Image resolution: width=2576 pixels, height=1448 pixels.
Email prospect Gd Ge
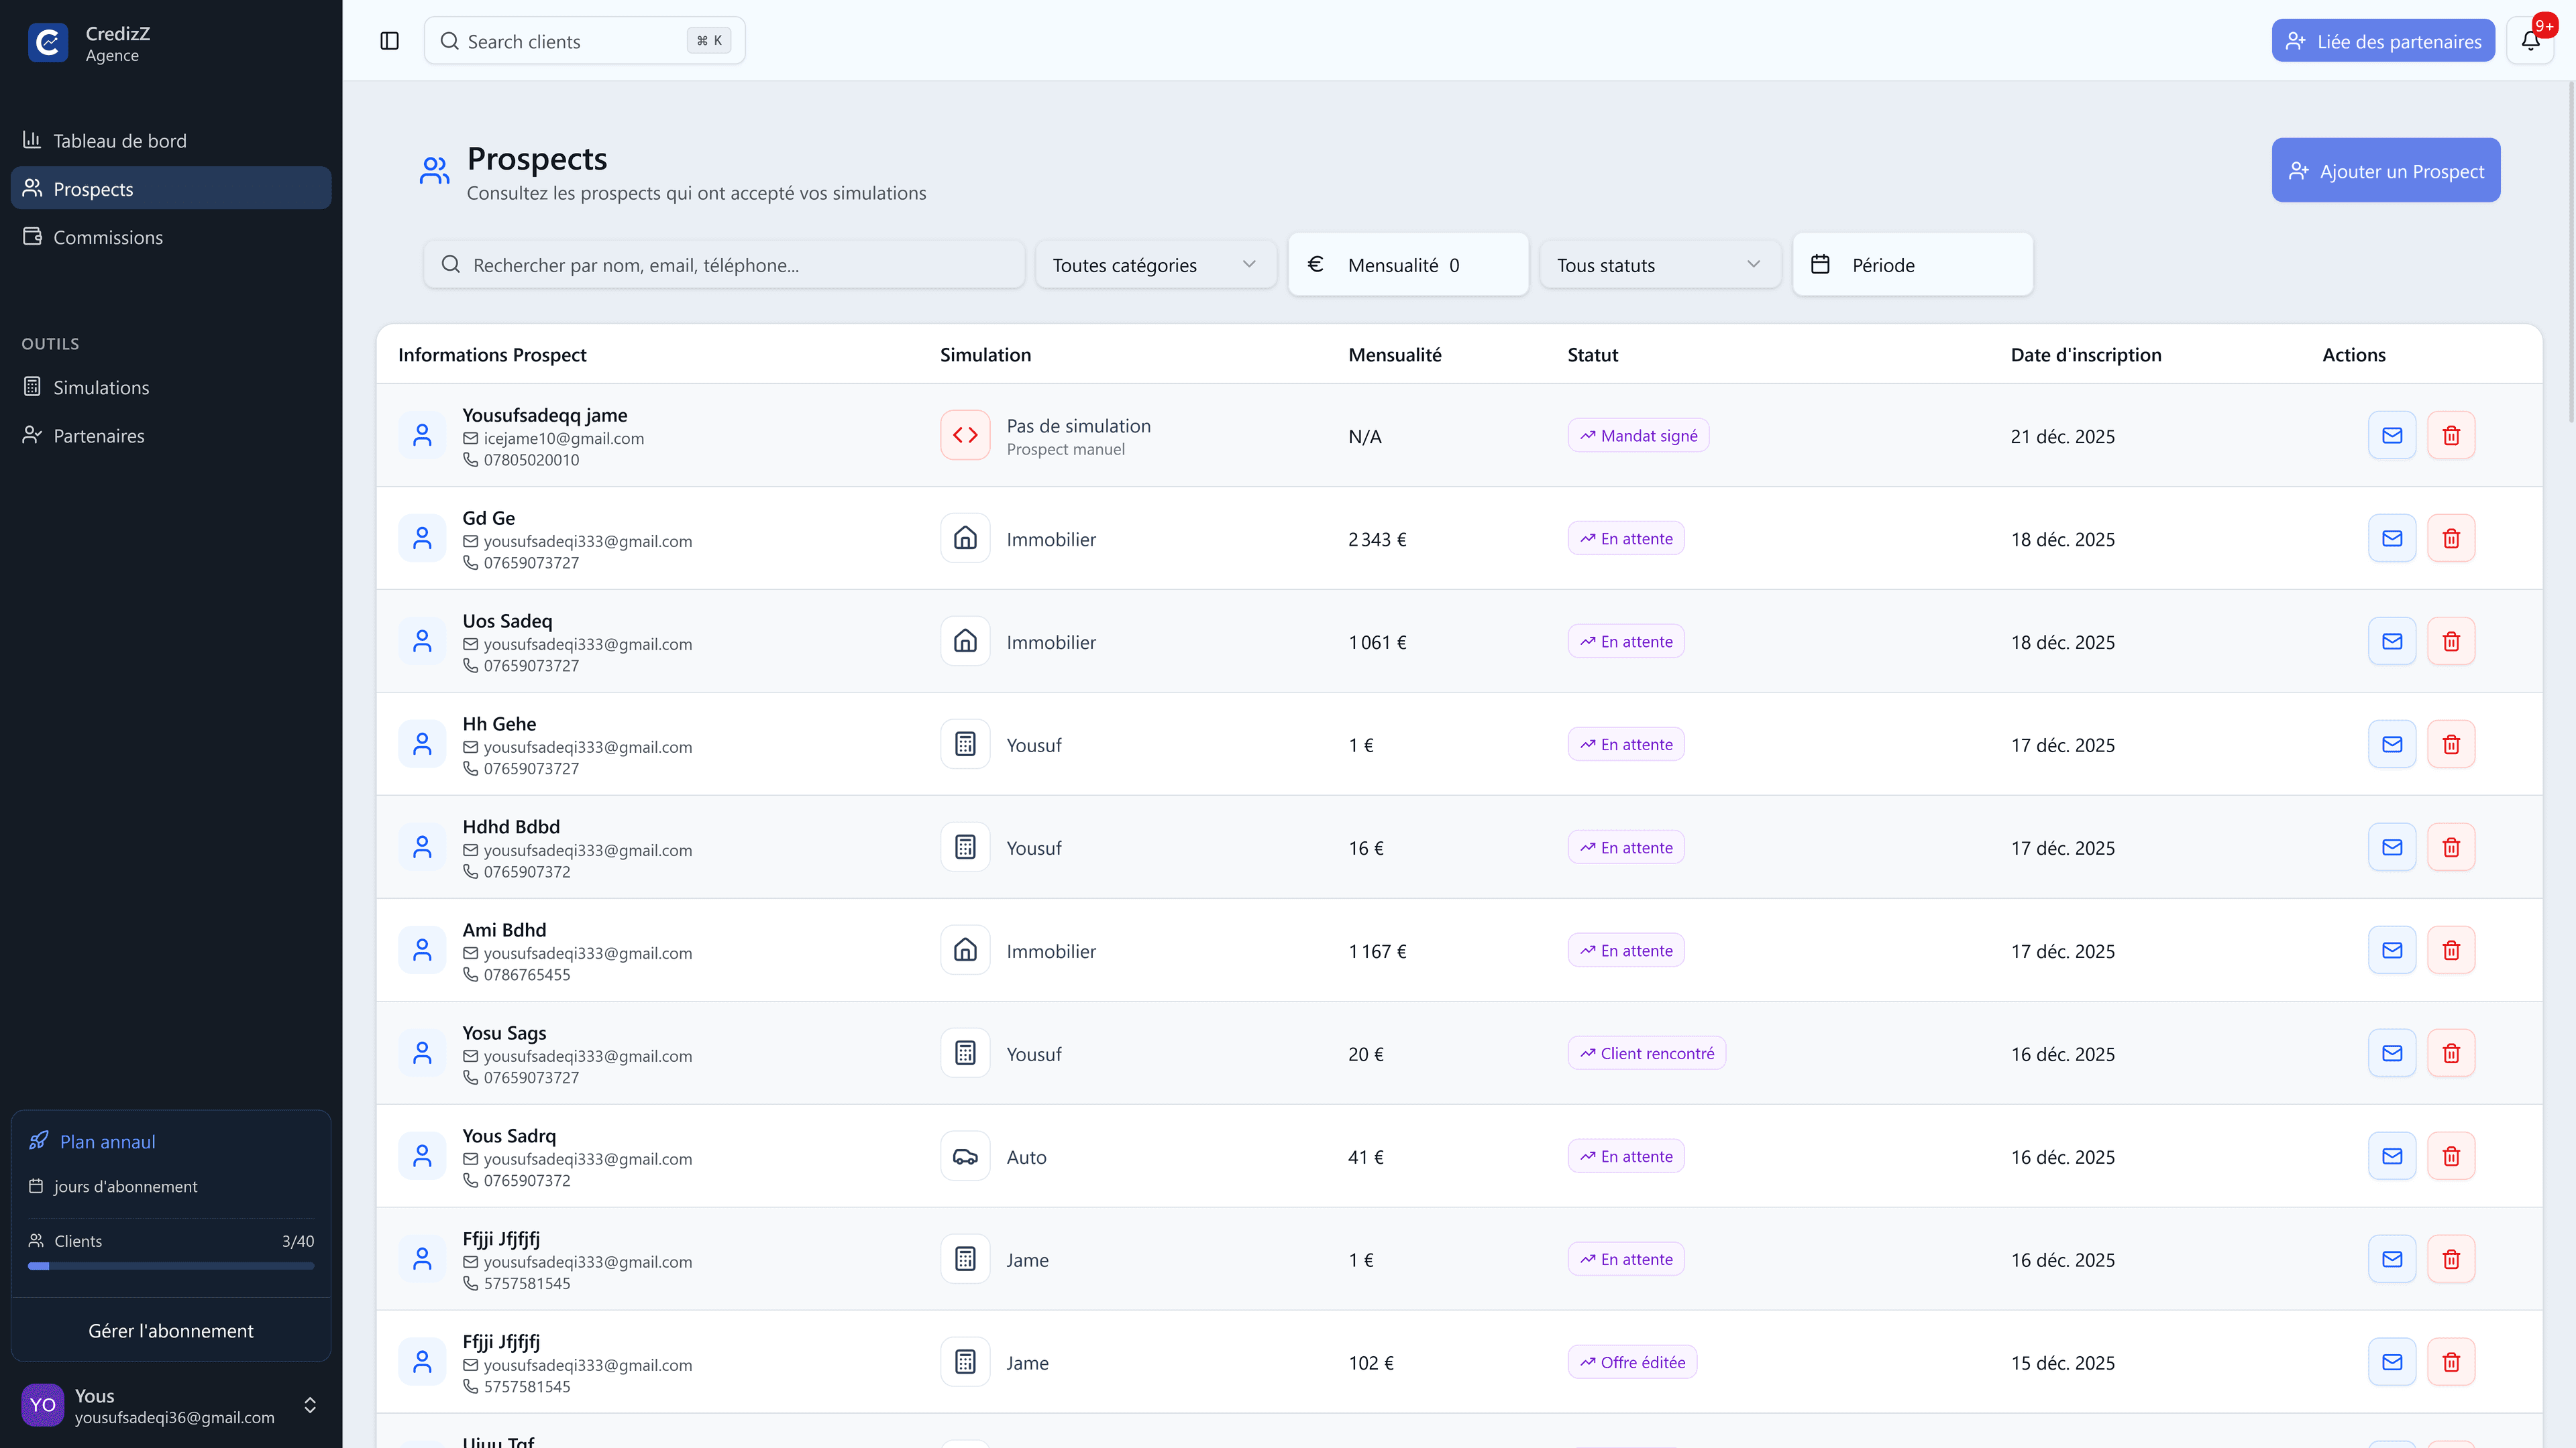pos(2392,538)
